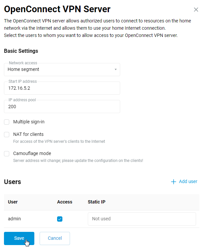Uncheck the Access checkbox for admin
The image size is (203, 250).
point(60,219)
